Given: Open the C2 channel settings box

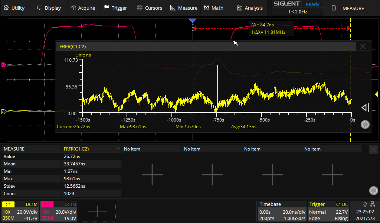Looking at the screenshot, I should [59, 211].
